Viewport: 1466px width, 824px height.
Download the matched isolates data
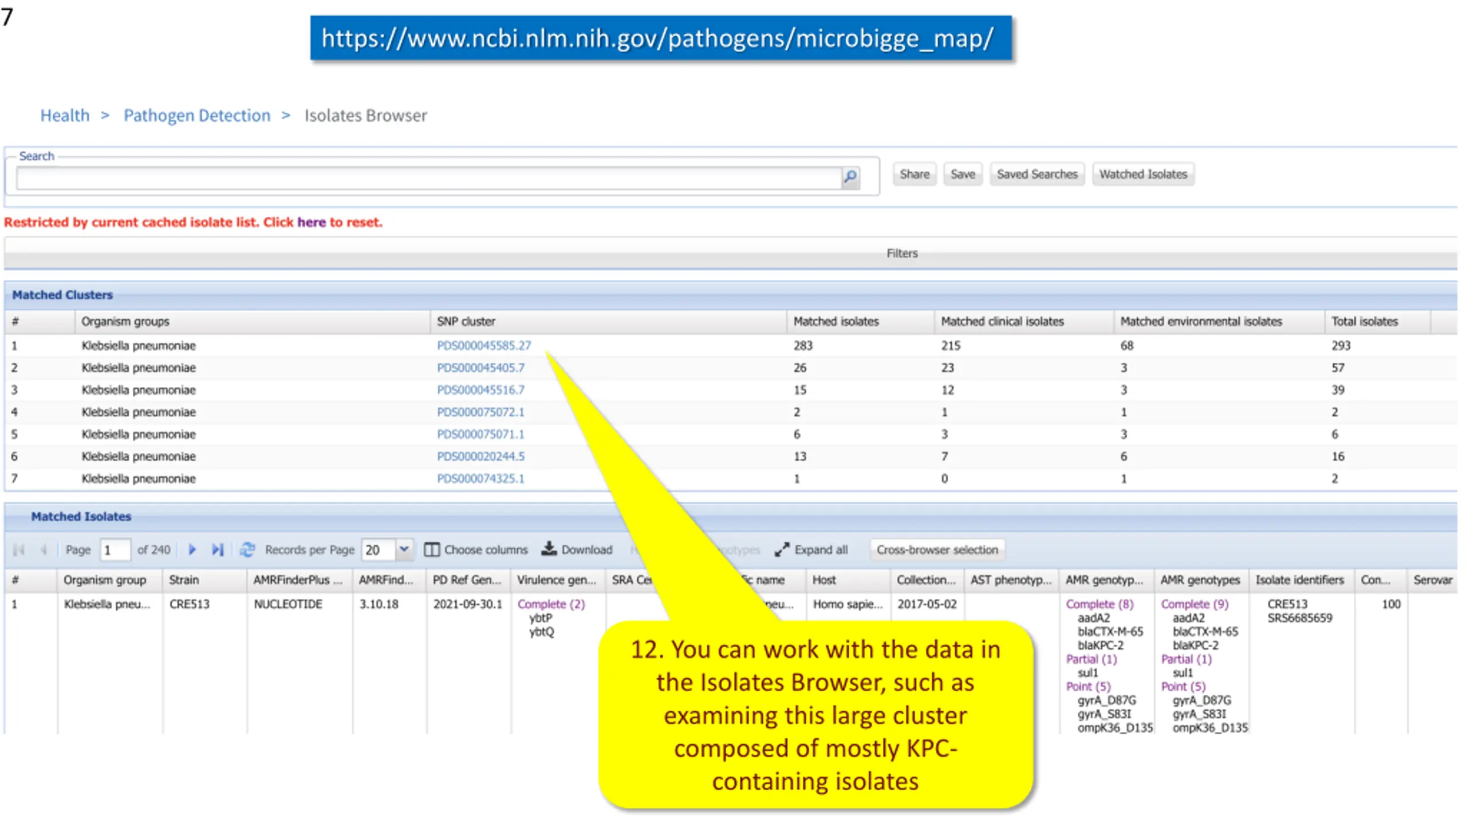[x=577, y=549]
